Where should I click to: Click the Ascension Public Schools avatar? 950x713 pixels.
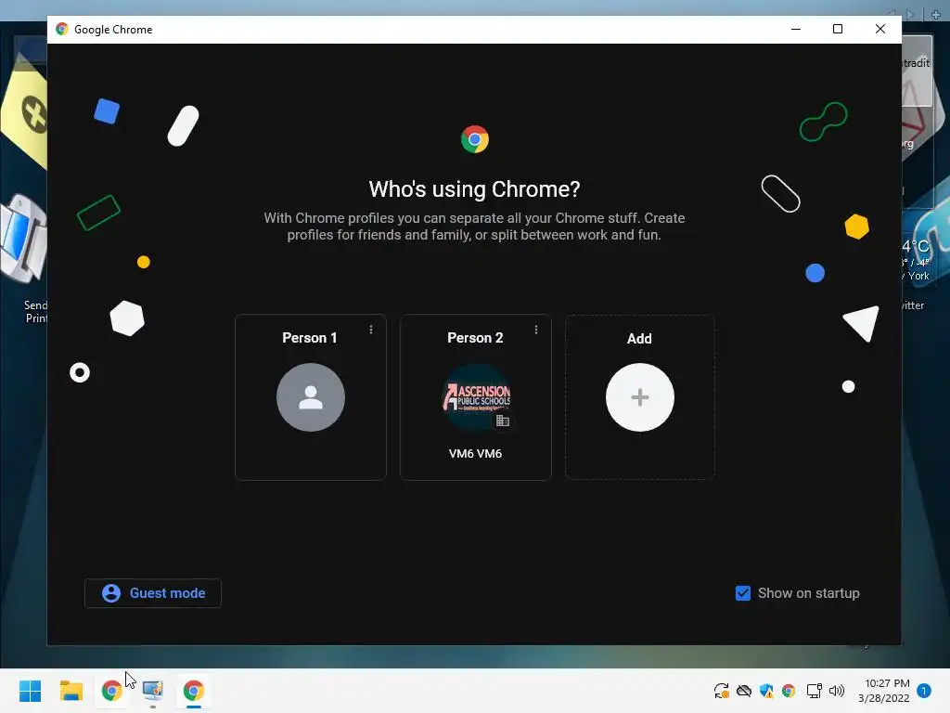click(x=476, y=397)
